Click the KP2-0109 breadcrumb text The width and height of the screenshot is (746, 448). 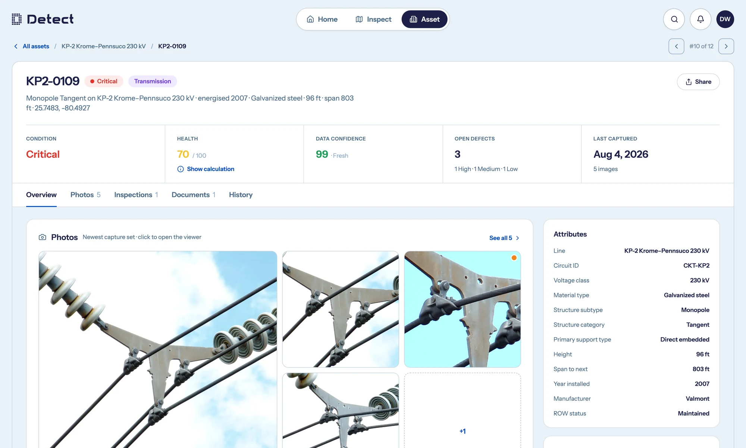(x=172, y=46)
